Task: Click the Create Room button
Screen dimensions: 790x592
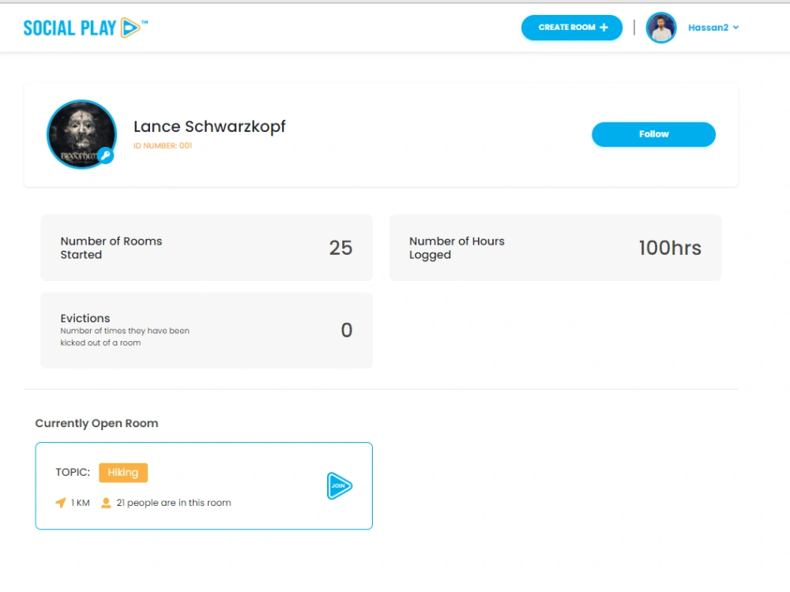Action: [571, 27]
